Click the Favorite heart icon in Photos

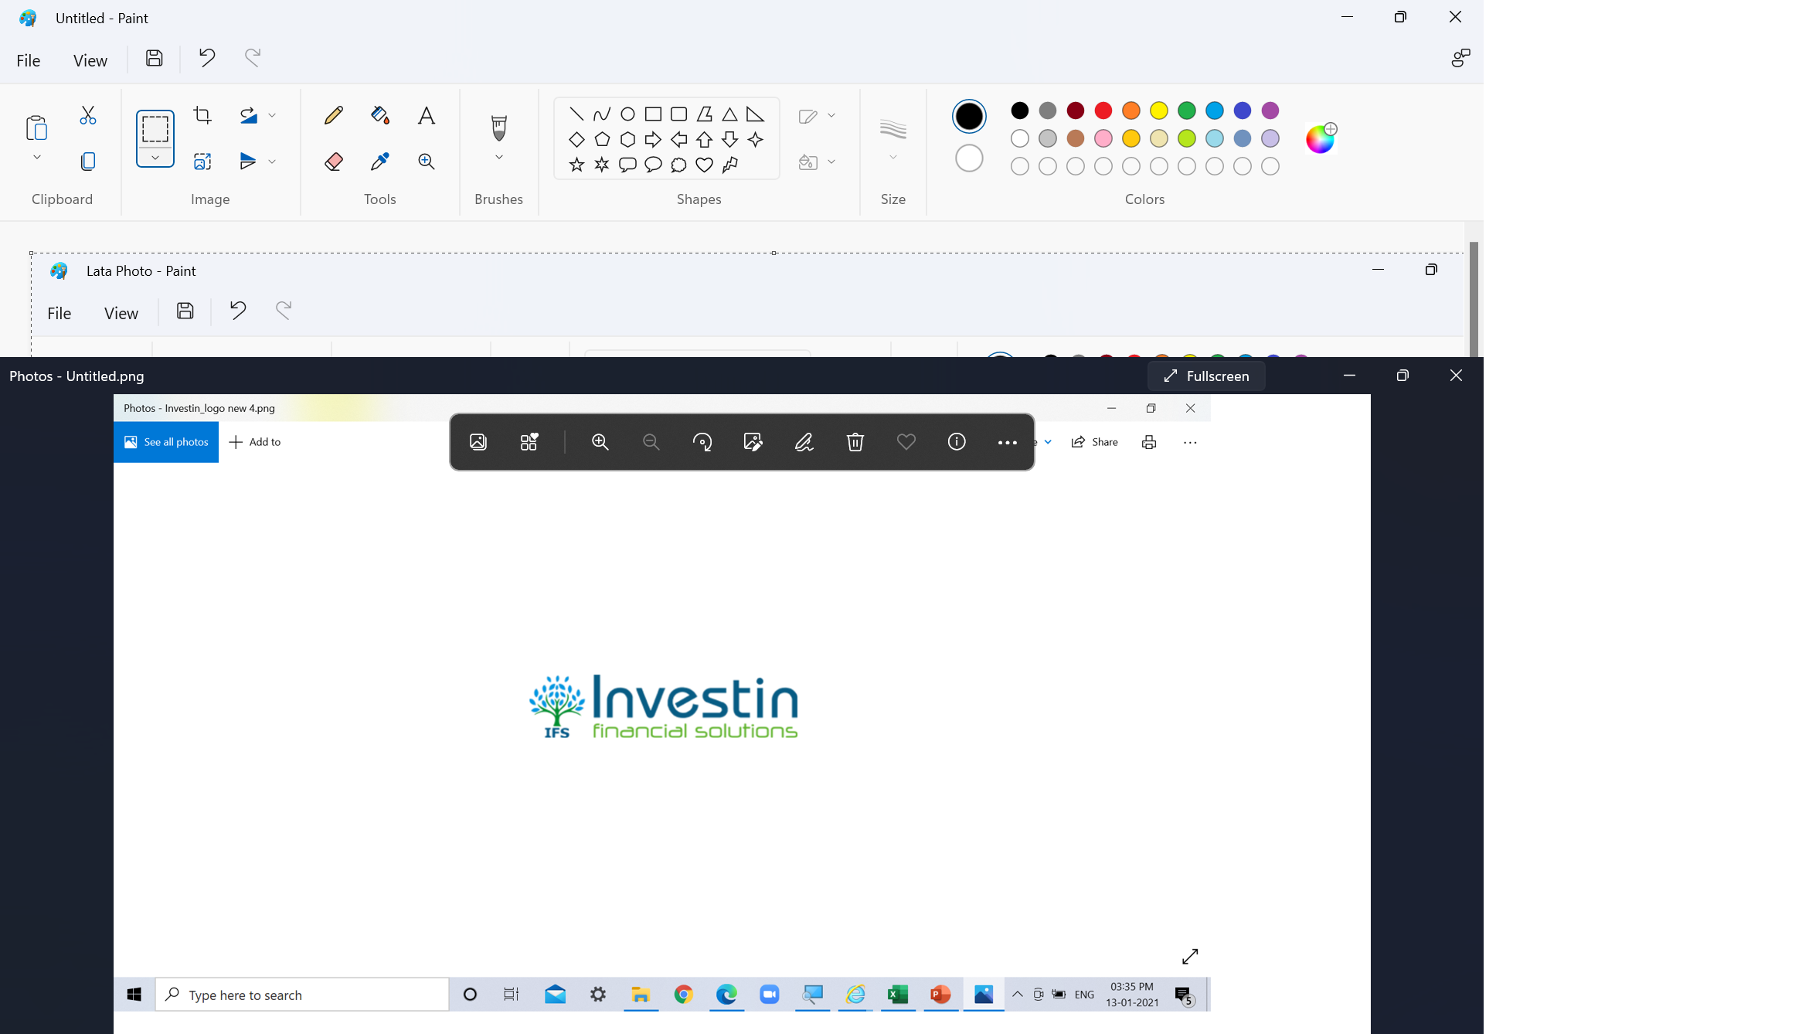pos(906,442)
